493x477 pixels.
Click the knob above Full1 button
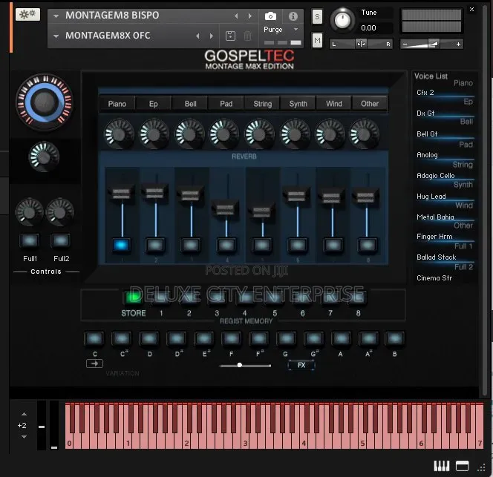29,212
